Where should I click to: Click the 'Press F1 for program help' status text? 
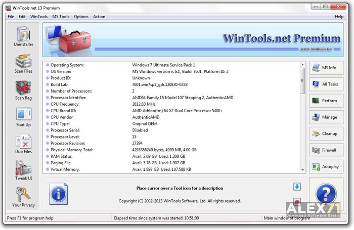pyautogui.click(x=30, y=218)
